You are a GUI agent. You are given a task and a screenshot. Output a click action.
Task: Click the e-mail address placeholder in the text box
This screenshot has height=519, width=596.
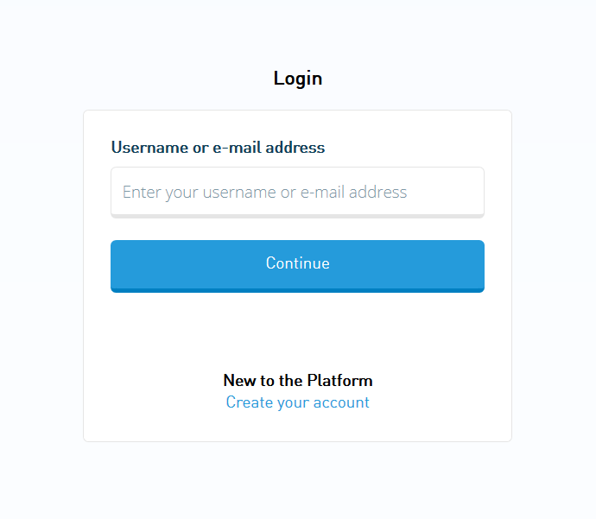pos(353,193)
